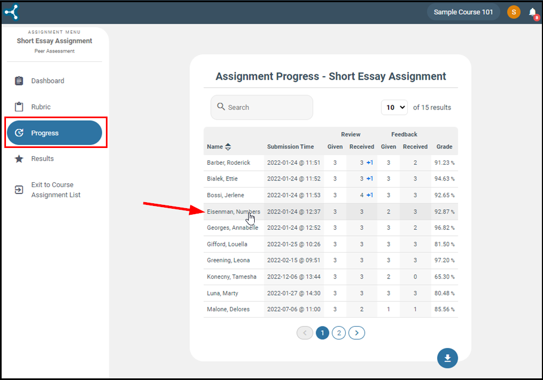
Task: Click the orange user avatar S
Action: 514,12
